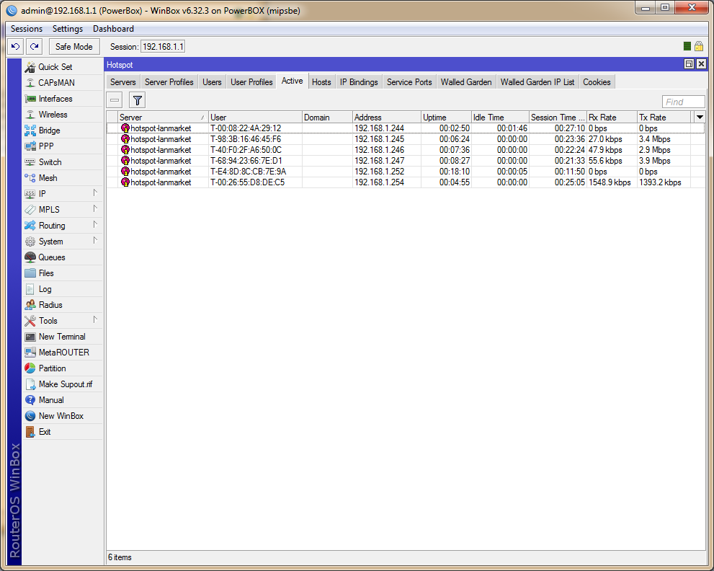Open Interfaces in the sidebar
The image size is (714, 571).
[55, 99]
